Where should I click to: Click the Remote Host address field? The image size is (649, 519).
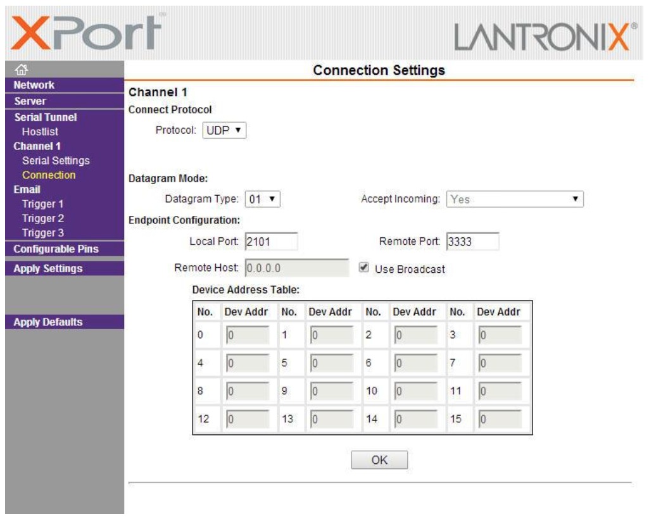pos(296,268)
